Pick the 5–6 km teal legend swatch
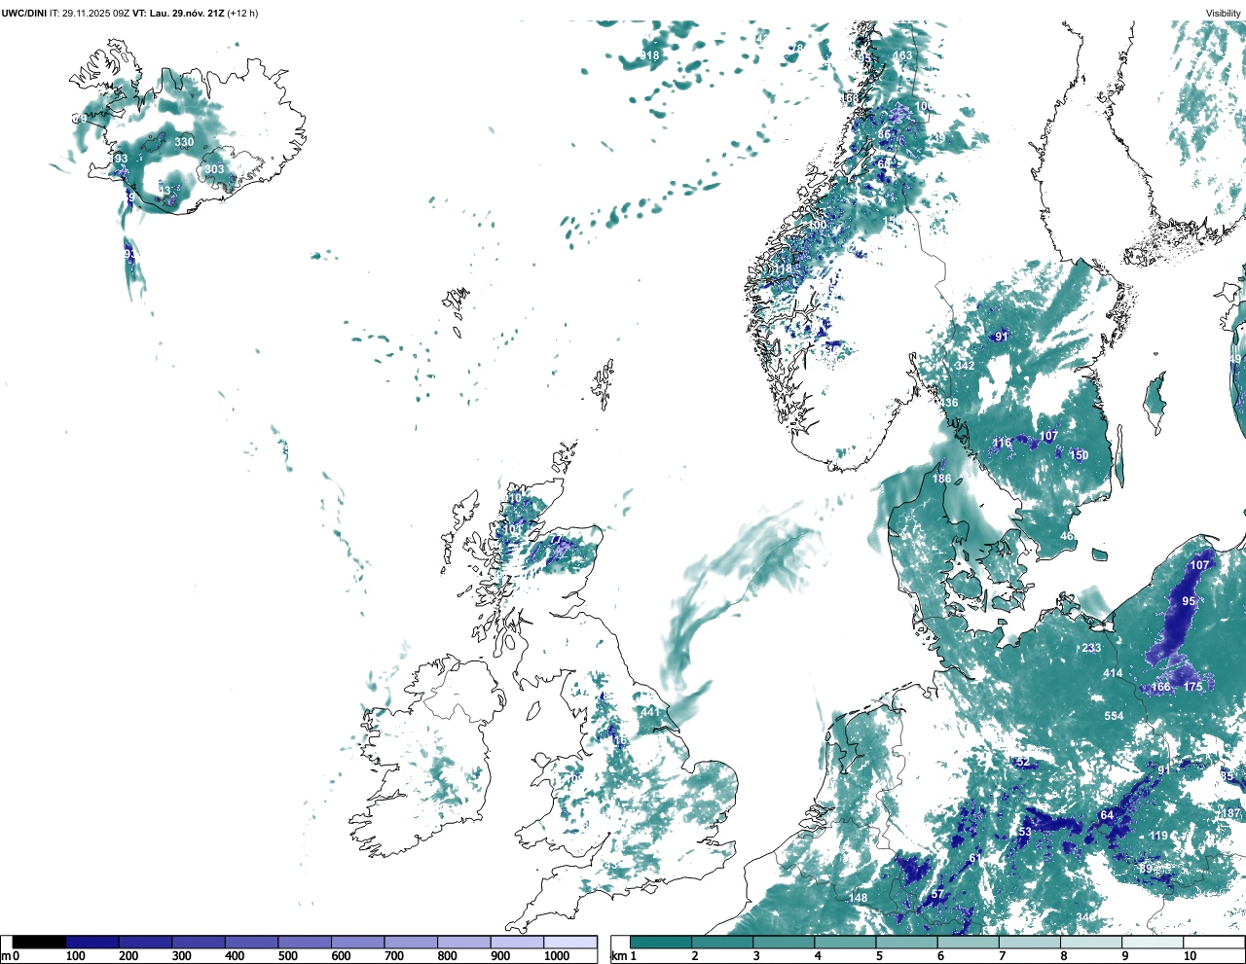This screenshot has height=964, width=1246. (907, 942)
